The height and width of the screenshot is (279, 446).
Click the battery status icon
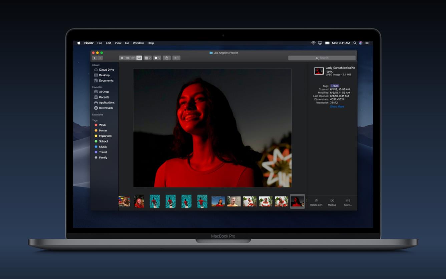coord(327,43)
